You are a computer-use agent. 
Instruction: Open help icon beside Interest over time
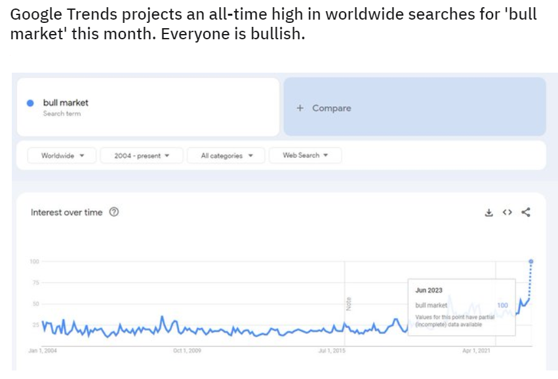pyautogui.click(x=114, y=212)
